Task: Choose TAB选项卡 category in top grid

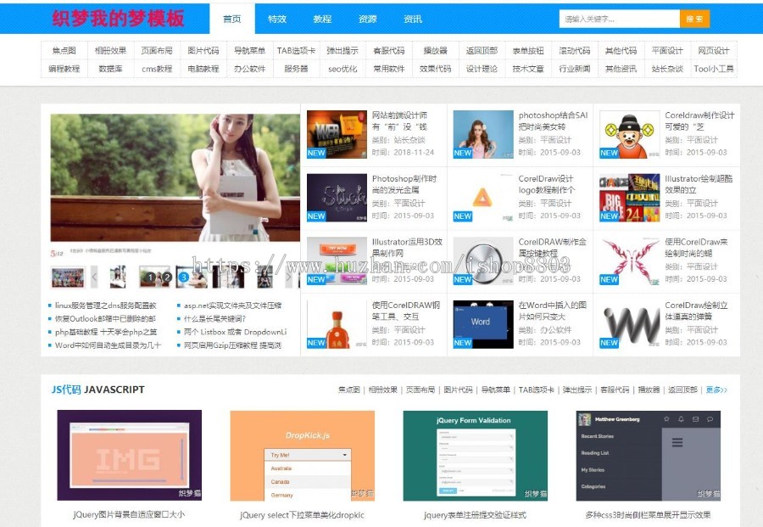Action: 297,50
